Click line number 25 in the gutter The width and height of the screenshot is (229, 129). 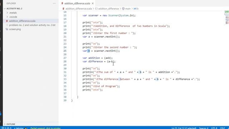pyautogui.click(x=65, y=51)
